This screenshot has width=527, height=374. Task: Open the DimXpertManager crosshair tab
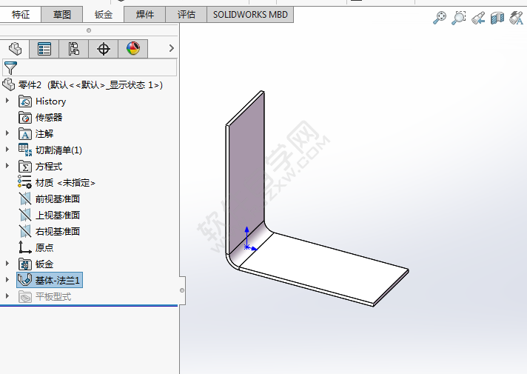(x=103, y=49)
